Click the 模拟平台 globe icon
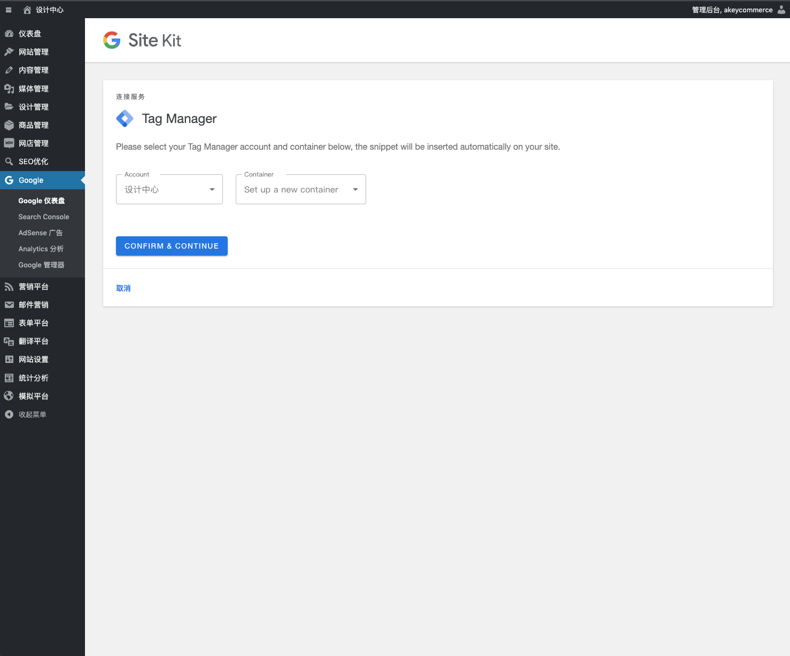 pos(9,396)
